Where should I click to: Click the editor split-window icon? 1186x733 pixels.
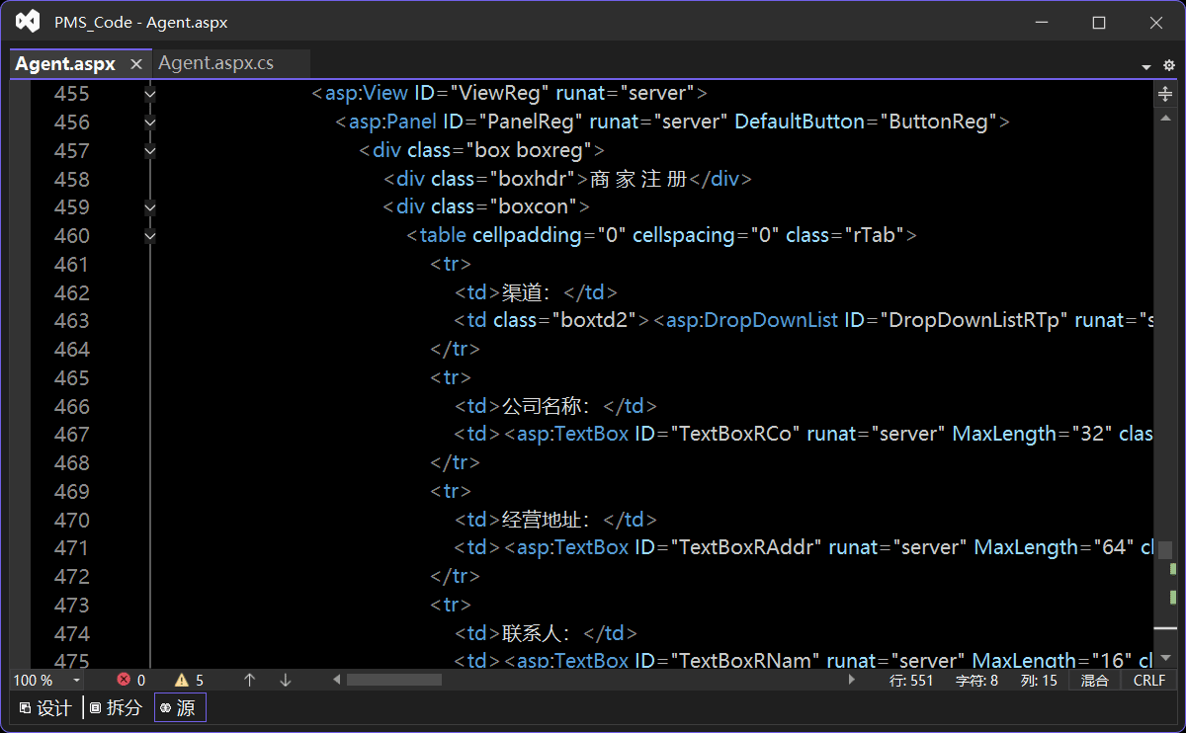point(1165,94)
